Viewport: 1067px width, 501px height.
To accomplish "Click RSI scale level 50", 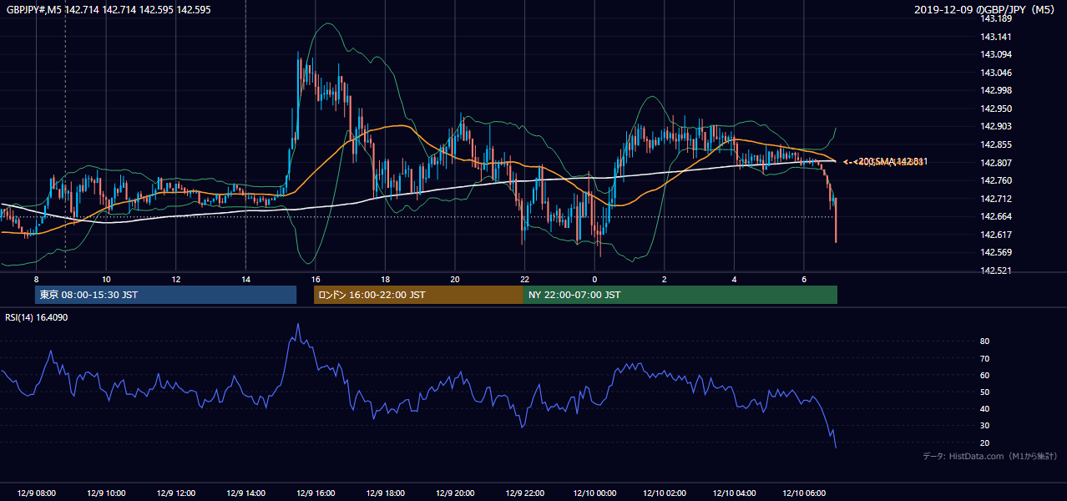I will pyautogui.click(x=985, y=392).
